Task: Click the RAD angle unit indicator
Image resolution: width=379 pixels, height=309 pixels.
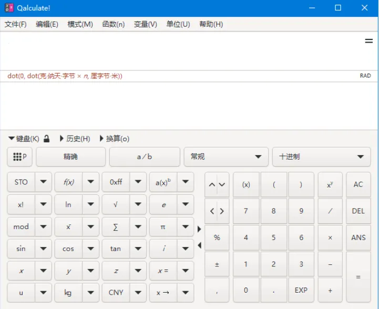Action: 365,76
